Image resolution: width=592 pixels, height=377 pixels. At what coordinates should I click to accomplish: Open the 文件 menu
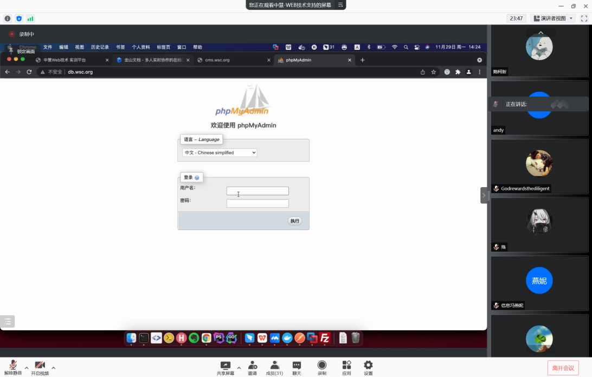click(x=48, y=47)
